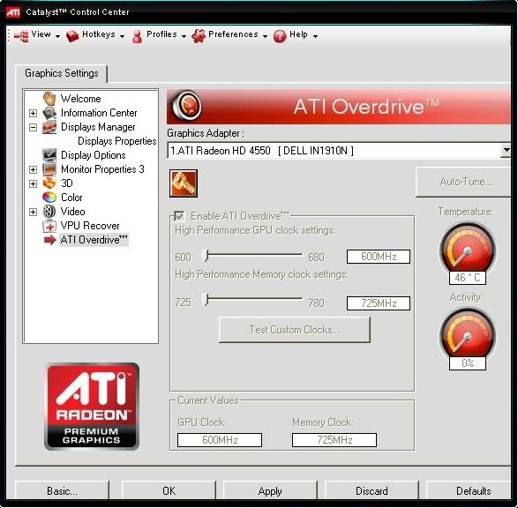This screenshot has width=518, height=508.
Task: Click the lock/key icon to unlock Overdrive
Action: tap(184, 183)
